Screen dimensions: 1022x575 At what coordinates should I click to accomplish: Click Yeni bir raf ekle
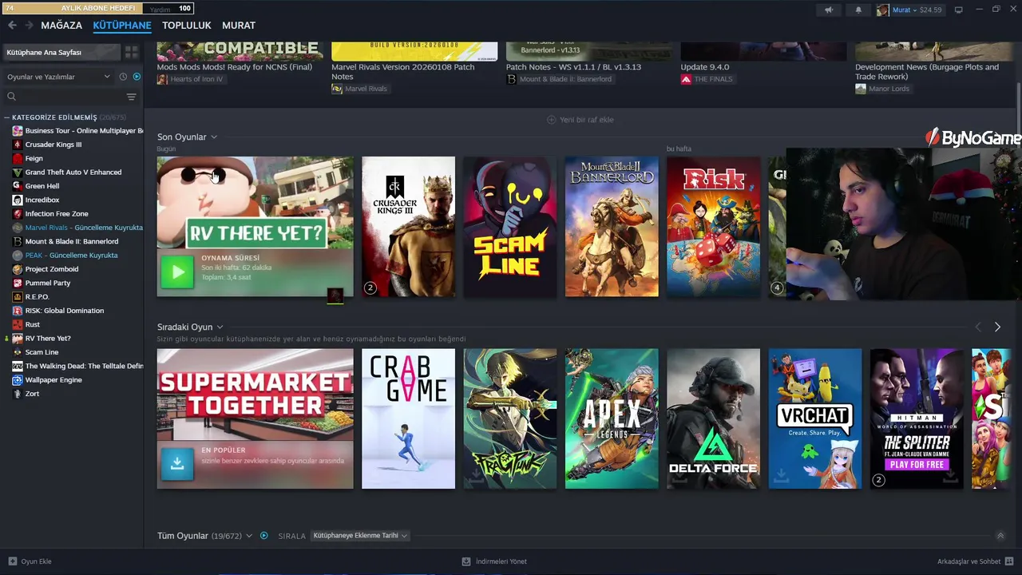click(580, 120)
